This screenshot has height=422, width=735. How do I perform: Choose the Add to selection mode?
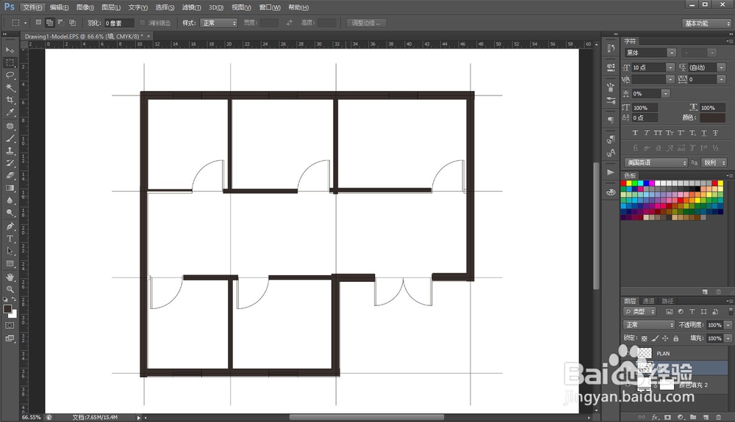[49, 23]
